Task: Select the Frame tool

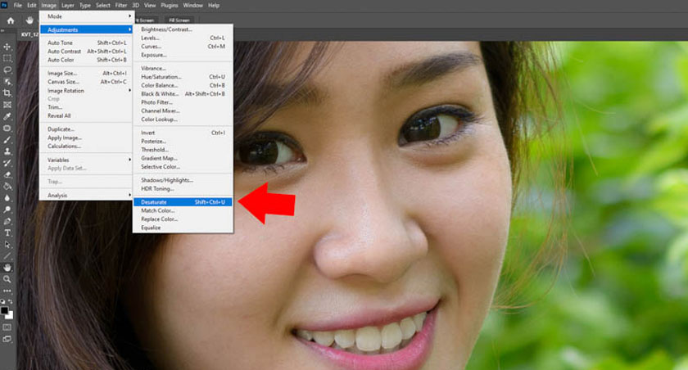Action: [x=7, y=105]
